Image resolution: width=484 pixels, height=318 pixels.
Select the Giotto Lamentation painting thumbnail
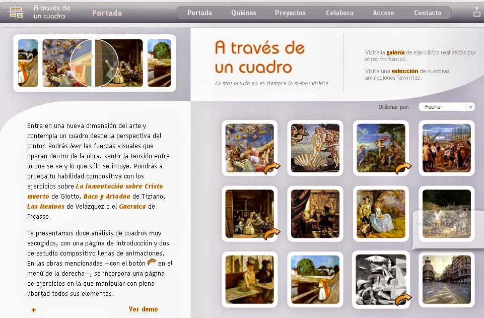click(x=249, y=148)
